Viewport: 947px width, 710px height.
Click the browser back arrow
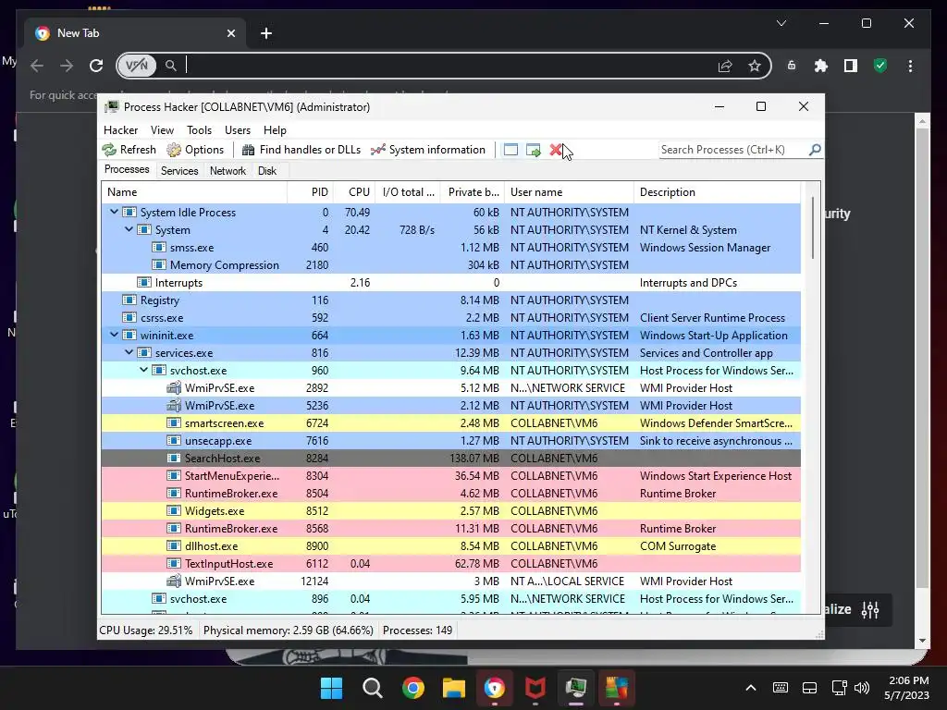(37, 66)
